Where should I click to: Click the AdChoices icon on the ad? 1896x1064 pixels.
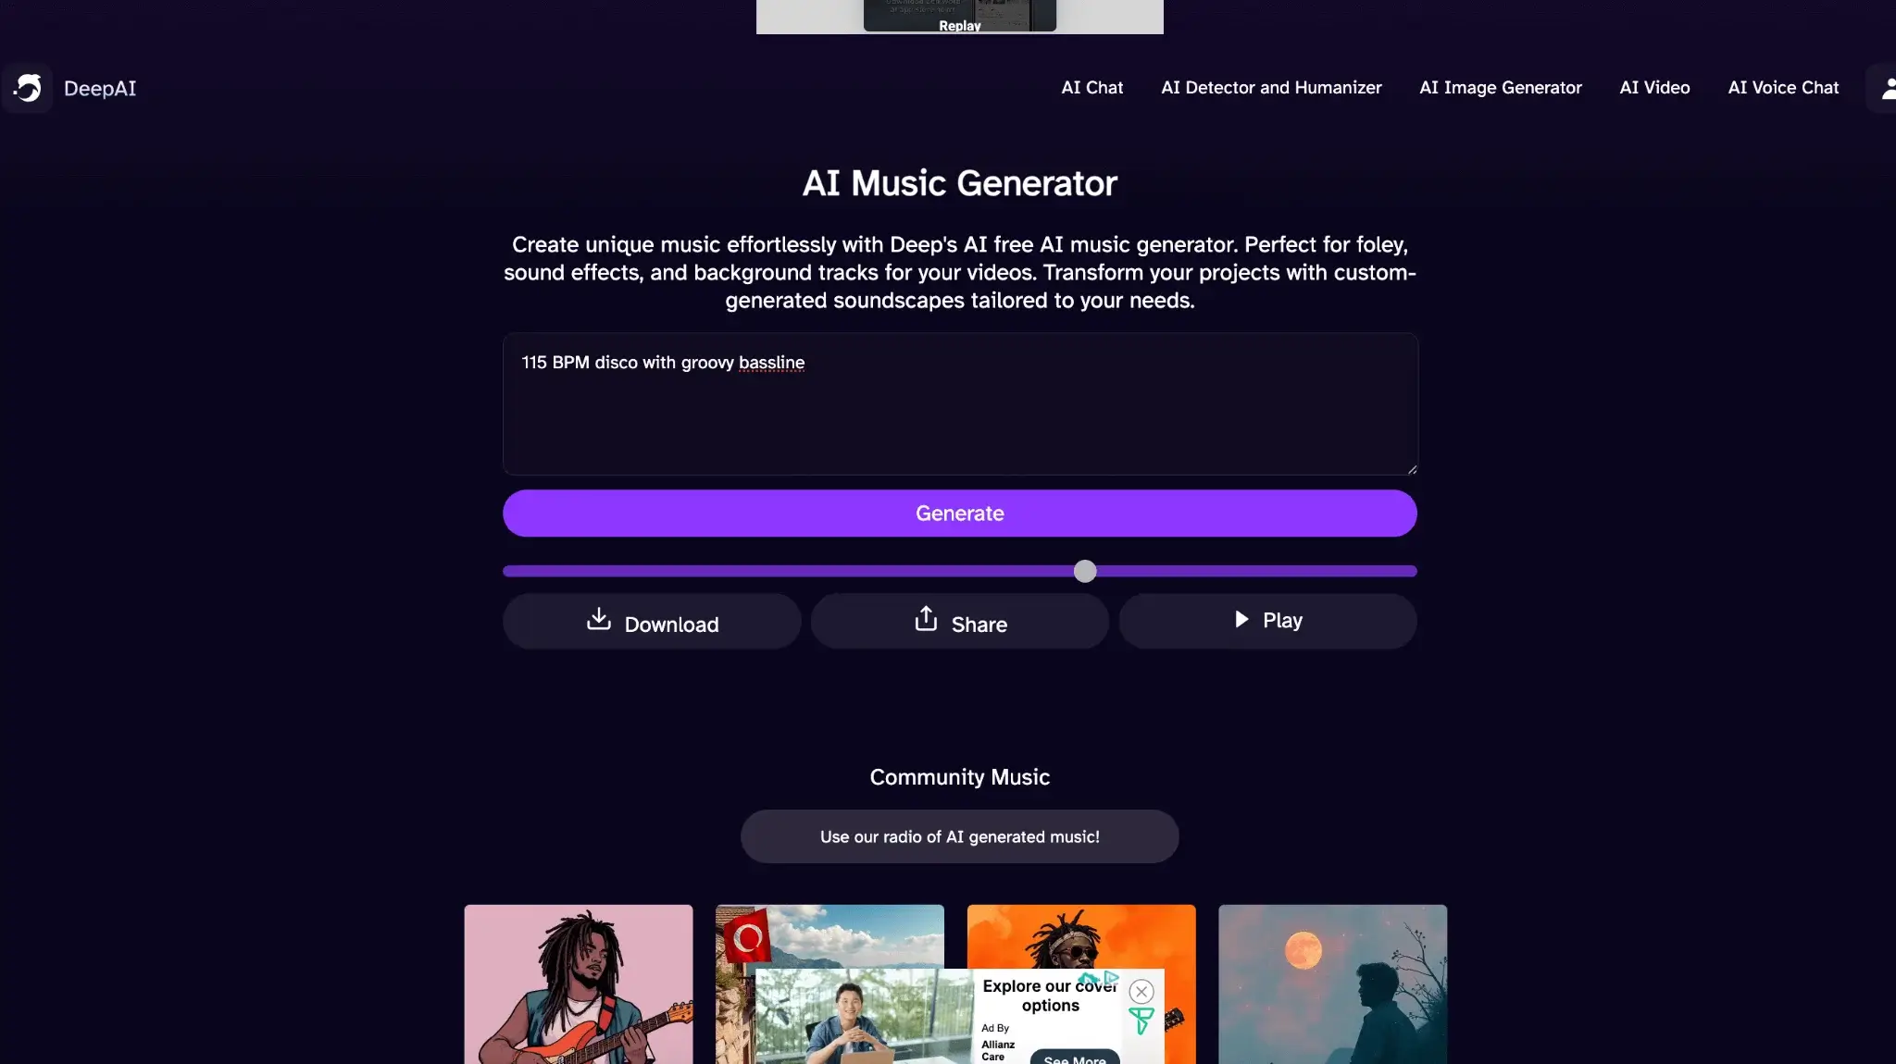pos(1111,977)
